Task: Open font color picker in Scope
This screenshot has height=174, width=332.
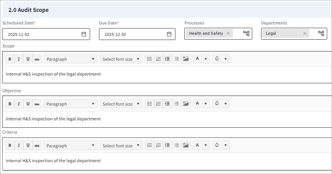Action: coord(201,59)
